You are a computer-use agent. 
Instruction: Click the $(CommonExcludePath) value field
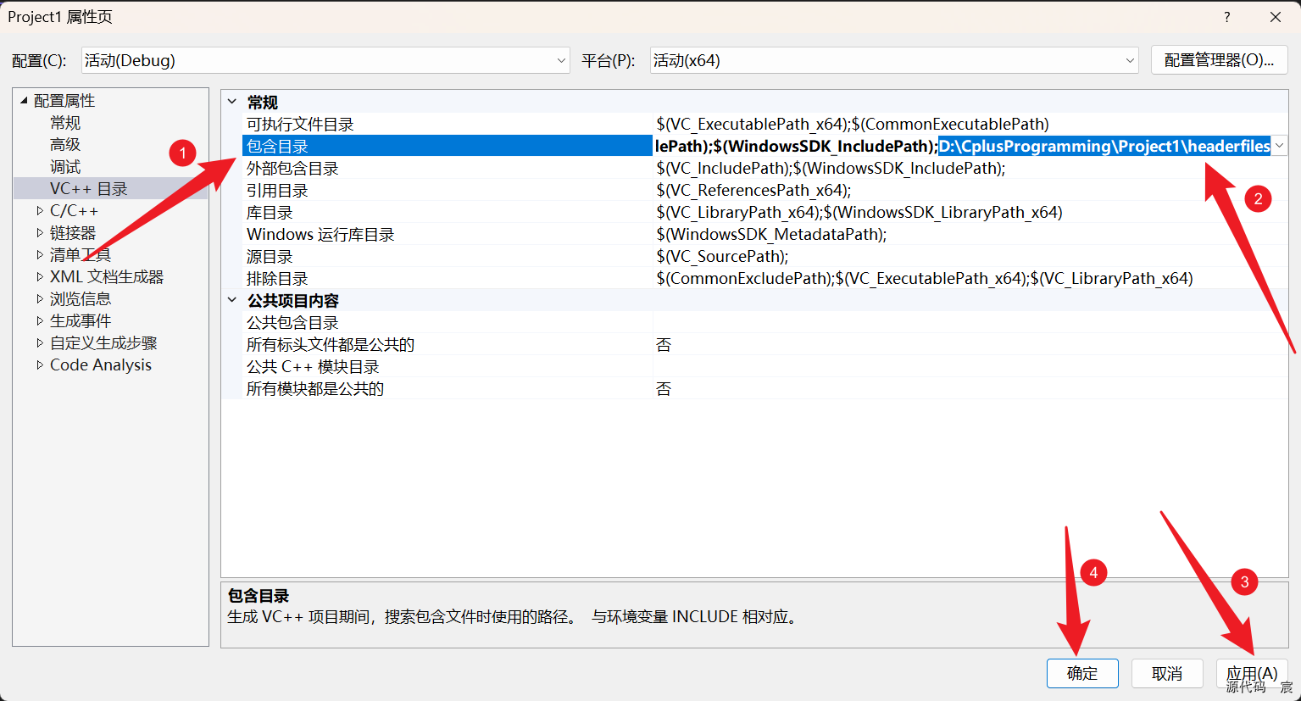(x=970, y=278)
